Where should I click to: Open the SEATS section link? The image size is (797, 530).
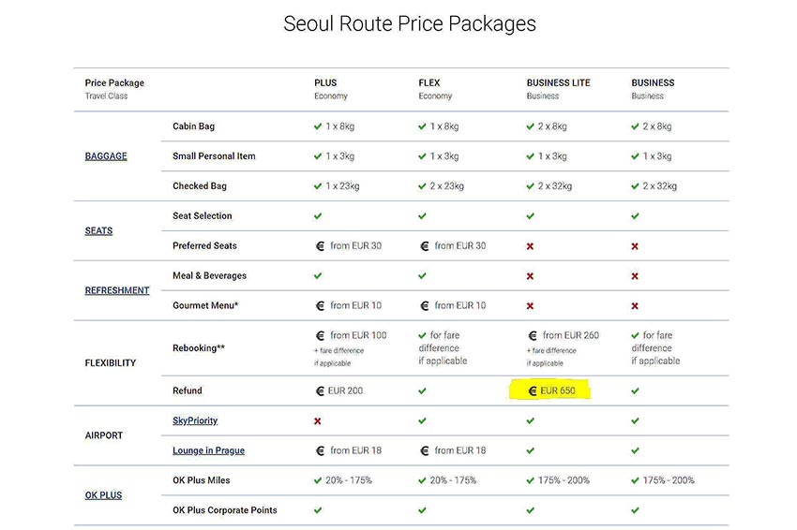pyautogui.click(x=98, y=231)
